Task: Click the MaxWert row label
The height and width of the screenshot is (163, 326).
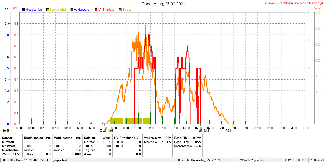Action: click(x=8, y=146)
